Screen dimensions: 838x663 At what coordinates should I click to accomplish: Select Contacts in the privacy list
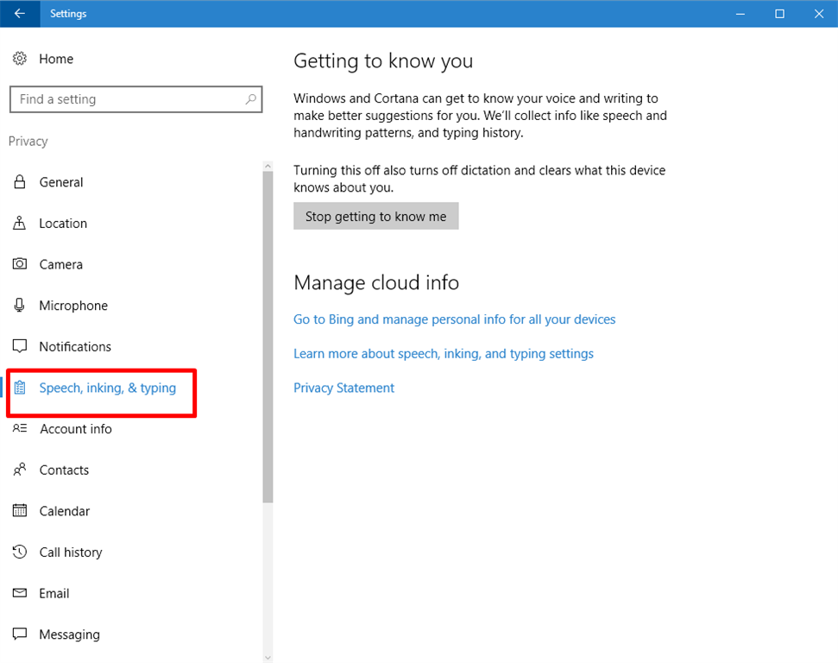64,470
